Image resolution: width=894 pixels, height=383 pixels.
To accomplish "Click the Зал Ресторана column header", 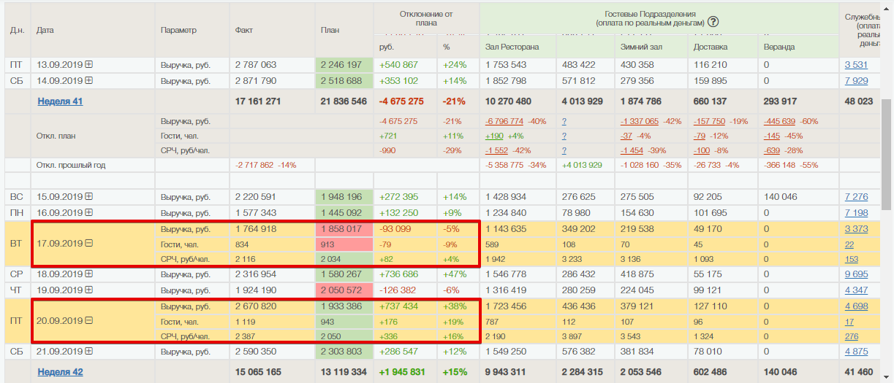I will tap(512, 47).
